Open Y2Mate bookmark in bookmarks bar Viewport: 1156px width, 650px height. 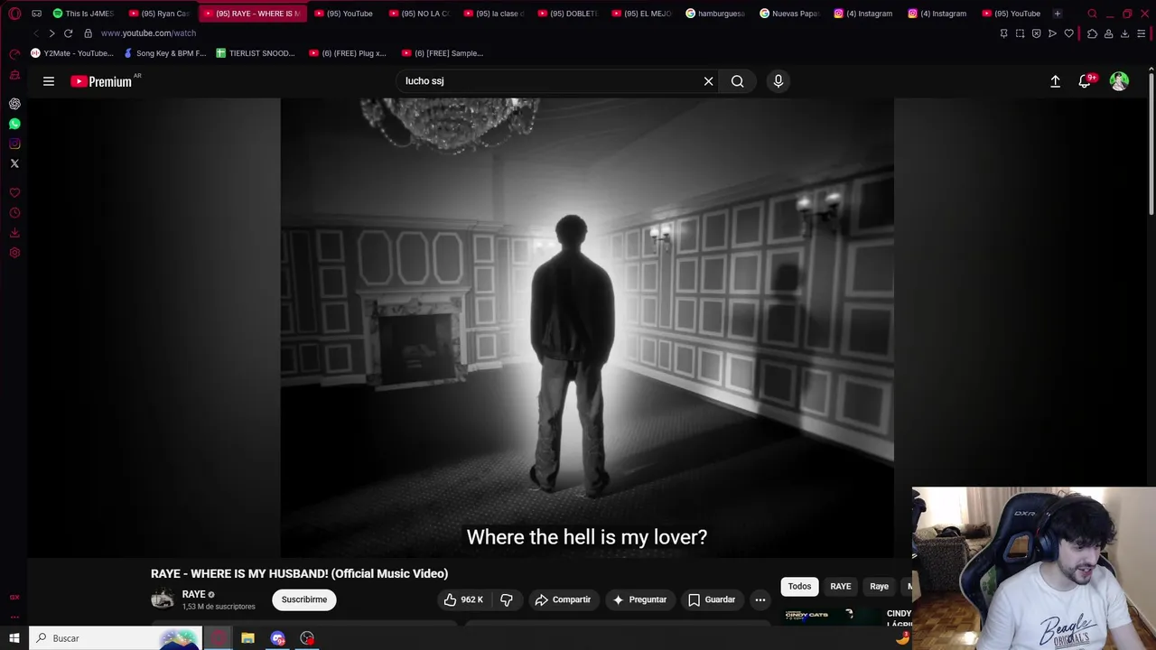(x=72, y=53)
